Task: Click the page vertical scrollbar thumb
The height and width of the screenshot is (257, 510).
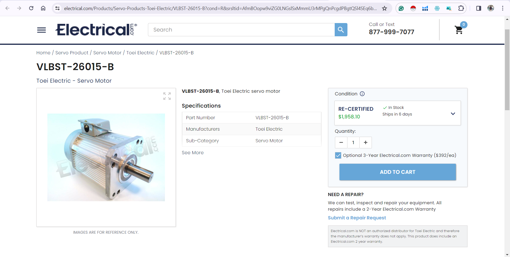Action: (507, 69)
